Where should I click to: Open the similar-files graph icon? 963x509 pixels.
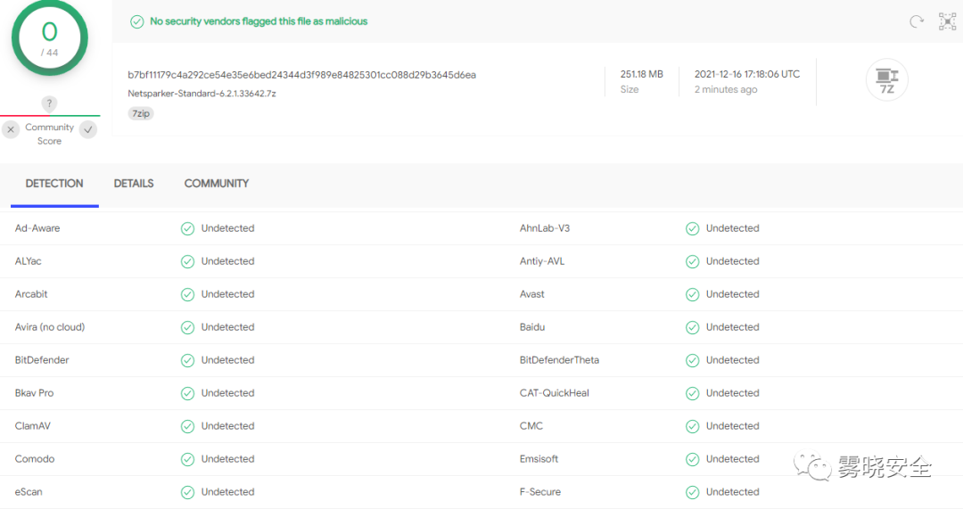click(948, 21)
